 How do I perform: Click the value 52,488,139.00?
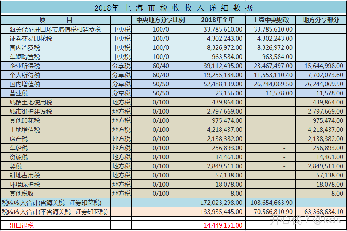point(223,84)
